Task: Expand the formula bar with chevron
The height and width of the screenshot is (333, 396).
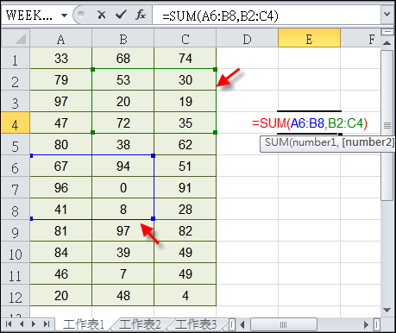Action: coord(387,15)
